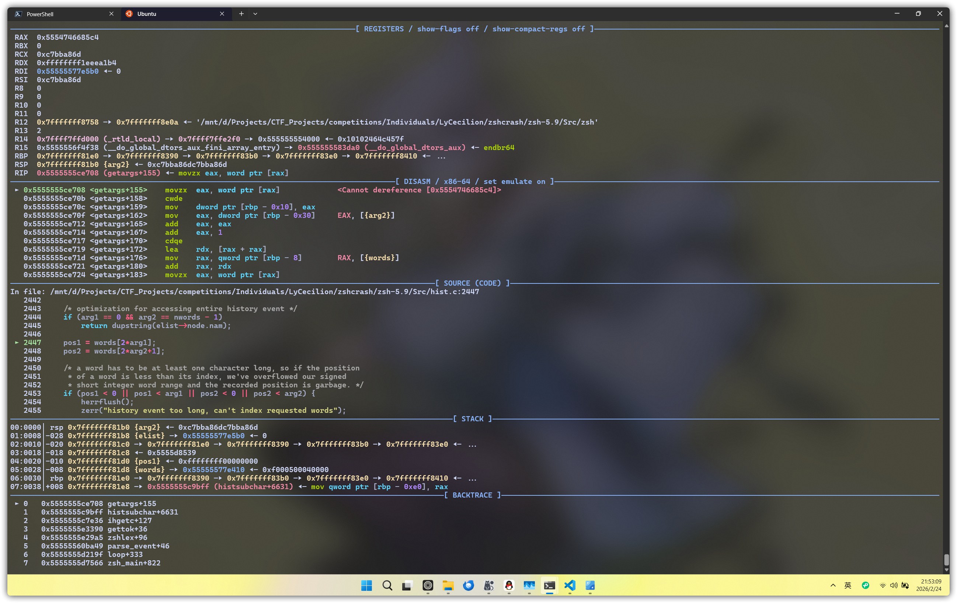Expand hidden system tray icons chevron
The height and width of the screenshot is (603, 957).
pos(833,585)
